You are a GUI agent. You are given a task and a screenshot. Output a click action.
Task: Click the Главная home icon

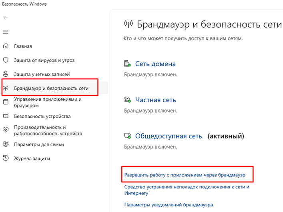(x=6, y=46)
